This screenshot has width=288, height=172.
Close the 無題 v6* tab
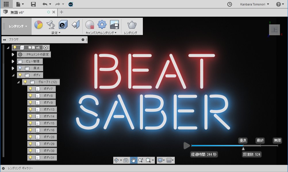pos(54,12)
